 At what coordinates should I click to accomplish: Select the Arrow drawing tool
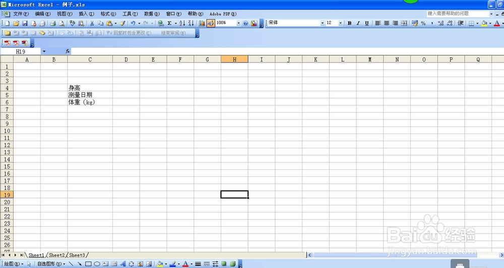[80, 264]
